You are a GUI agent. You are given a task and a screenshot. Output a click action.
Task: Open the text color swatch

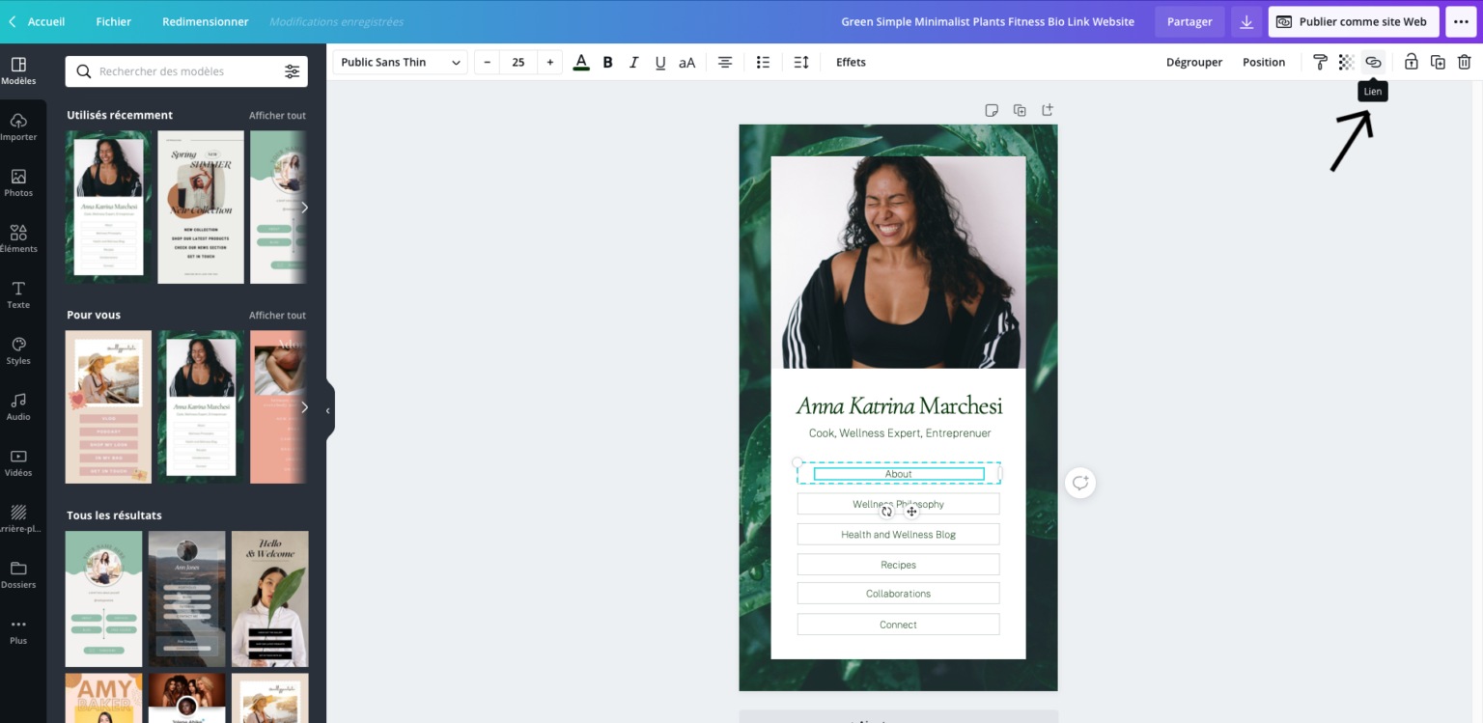pyautogui.click(x=580, y=62)
